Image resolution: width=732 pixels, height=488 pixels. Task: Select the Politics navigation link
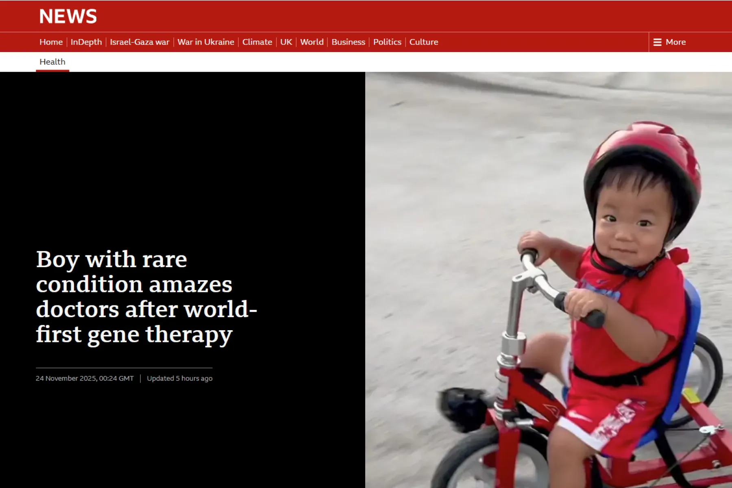coord(387,42)
